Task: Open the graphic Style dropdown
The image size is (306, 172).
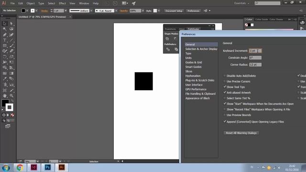Action: pyautogui.click(x=159, y=11)
